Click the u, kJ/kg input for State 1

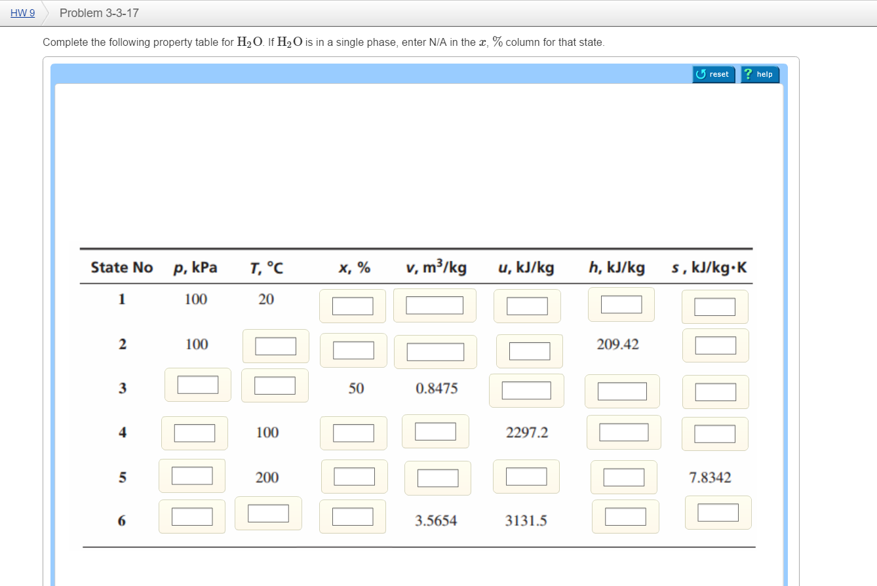(x=527, y=305)
